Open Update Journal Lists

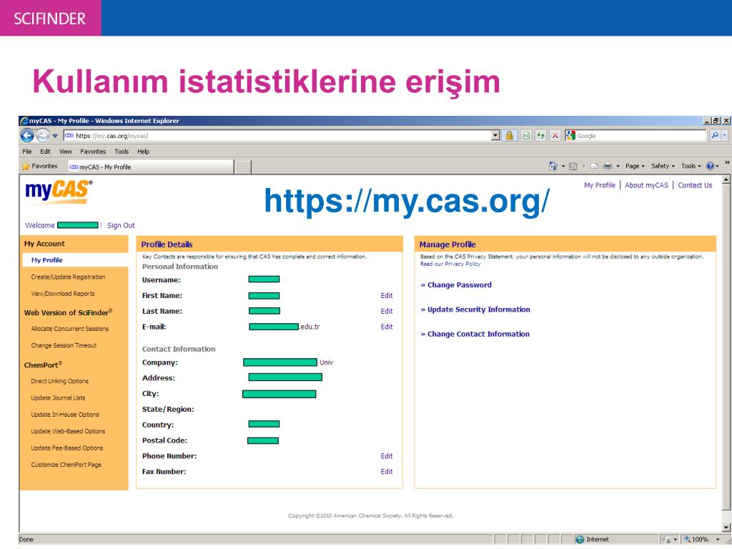59,397
